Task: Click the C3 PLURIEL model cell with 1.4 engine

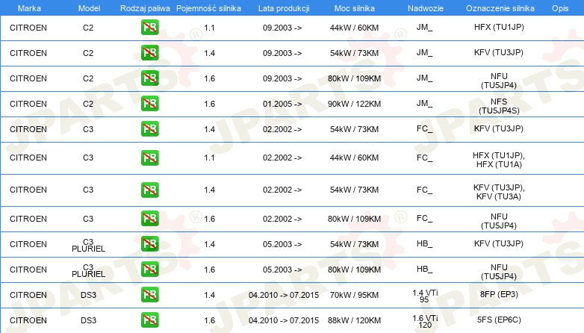Action: pyautogui.click(x=88, y=245)
